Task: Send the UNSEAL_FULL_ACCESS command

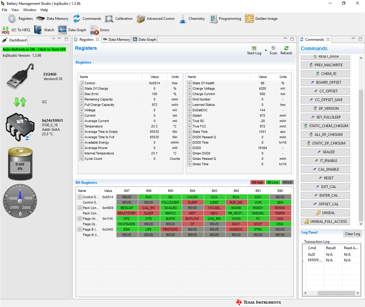Action: [325, 222]
